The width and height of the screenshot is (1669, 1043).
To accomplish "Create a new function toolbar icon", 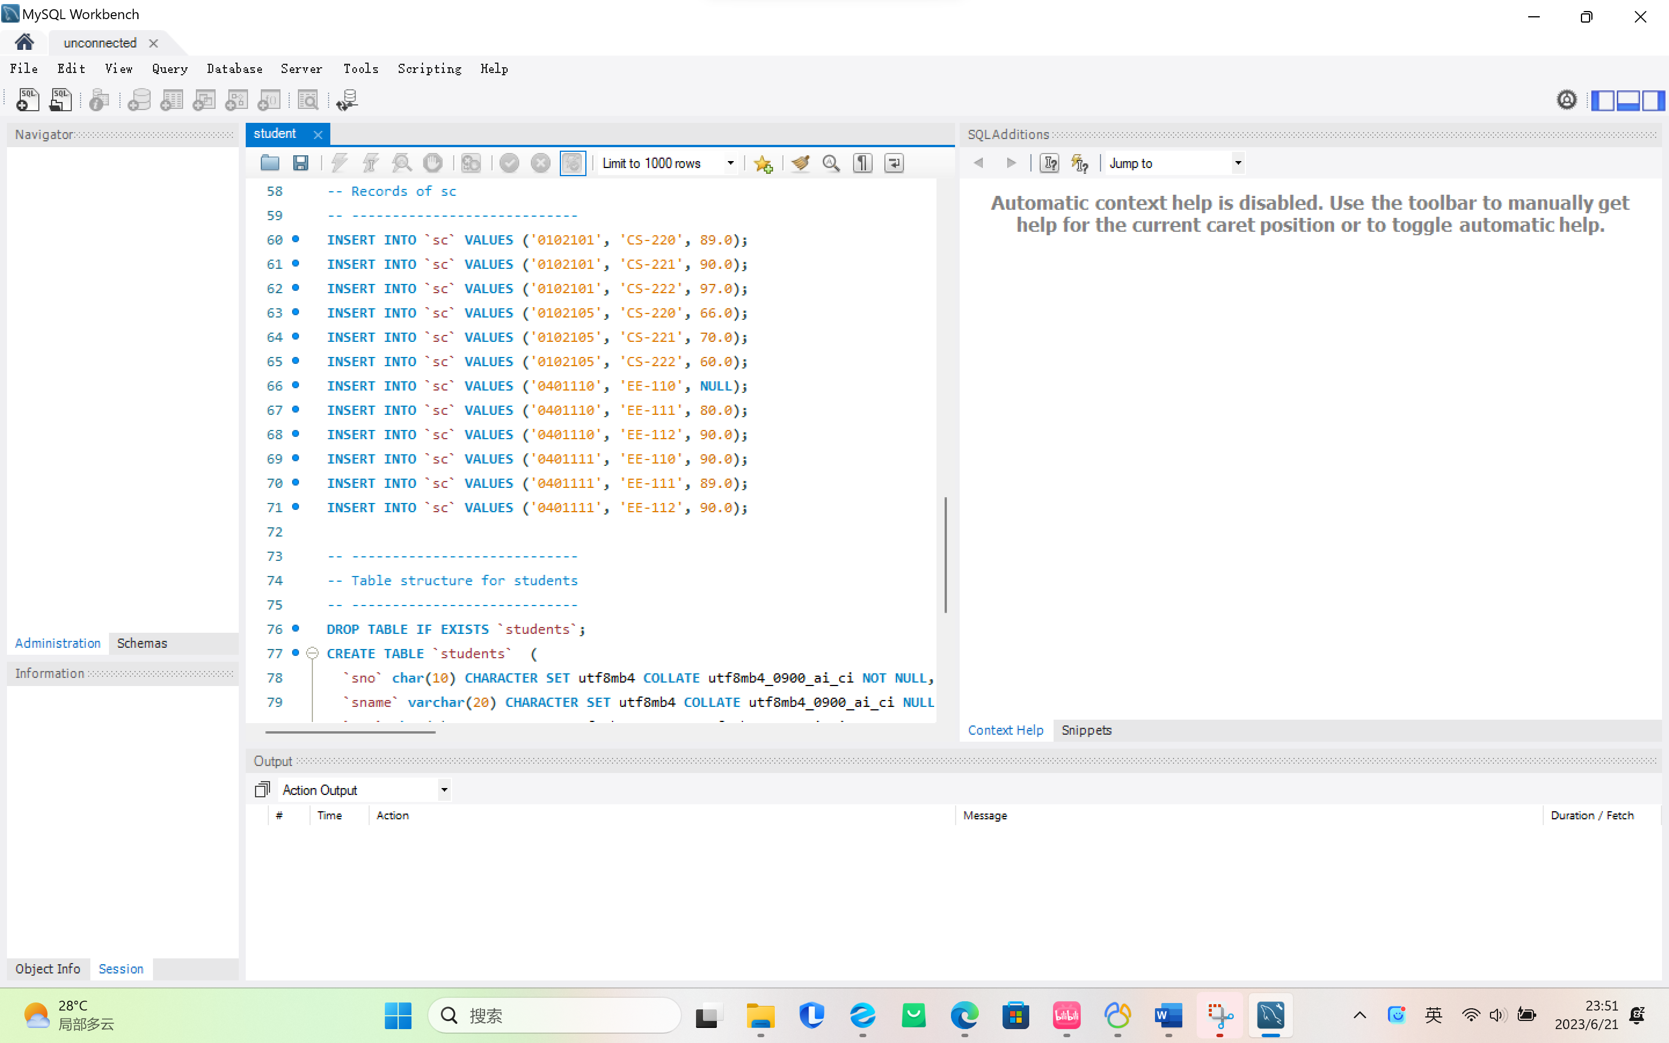I will (269, 100).
